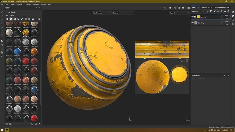Open the Window menu
This screenshot has height=132, width=235.
(20, 4)
